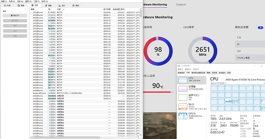265x139 pixels.
Task: Click the task list scroll-down arrow
Action: point(141,135)
